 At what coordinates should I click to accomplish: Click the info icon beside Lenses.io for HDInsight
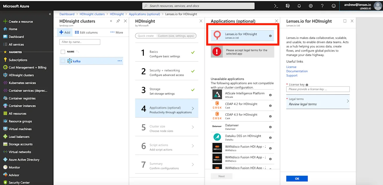270,36
